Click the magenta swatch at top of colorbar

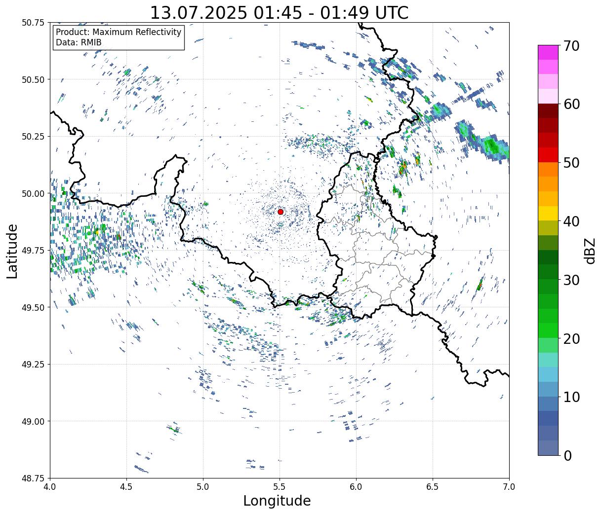(x=548, y=52)
